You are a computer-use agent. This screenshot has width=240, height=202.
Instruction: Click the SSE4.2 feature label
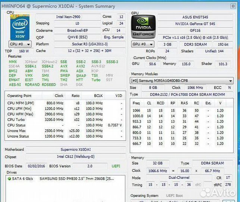click(x=48, y=66)
